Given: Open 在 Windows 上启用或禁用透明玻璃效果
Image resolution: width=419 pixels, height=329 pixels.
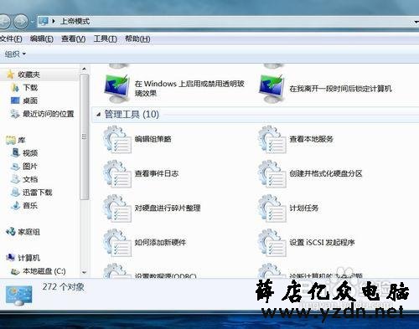Looking at the screenshot, I should click(189, 88).
